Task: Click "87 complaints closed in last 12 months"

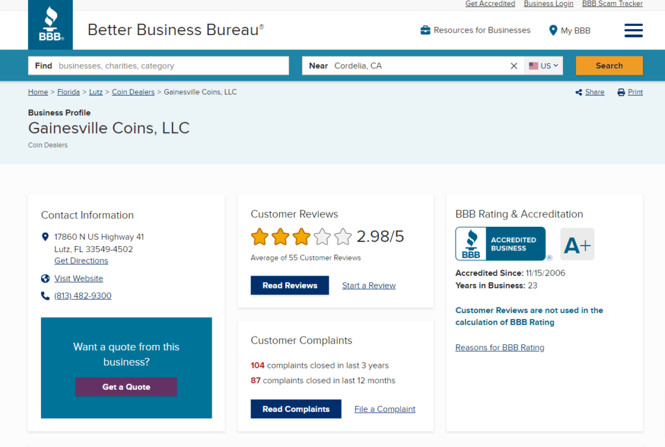Action: tap(323, 381)
